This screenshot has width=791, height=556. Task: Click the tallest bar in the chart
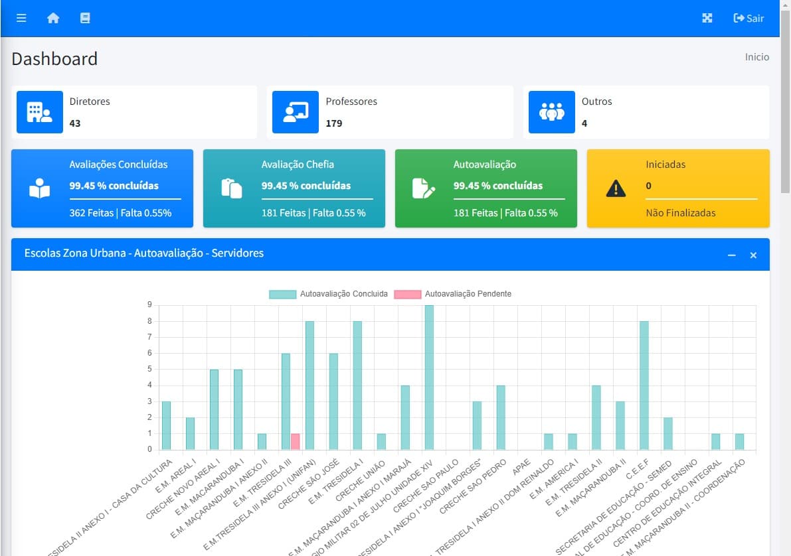pyautogui.click(x=429, y=377)
